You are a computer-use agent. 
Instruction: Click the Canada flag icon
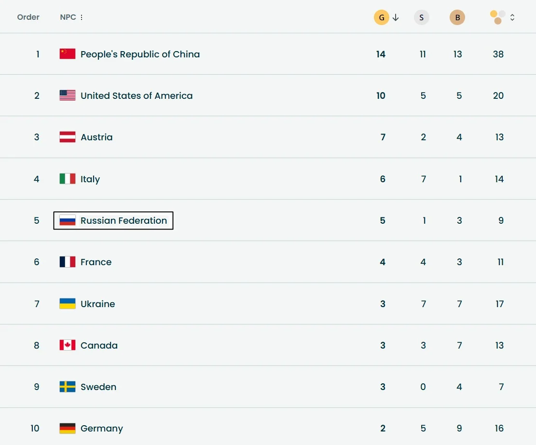pos(68,345)
